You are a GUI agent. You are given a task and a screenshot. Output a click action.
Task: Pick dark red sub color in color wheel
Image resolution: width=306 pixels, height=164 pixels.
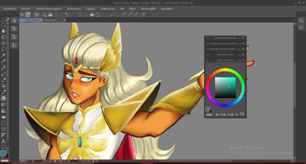[211, 112]
